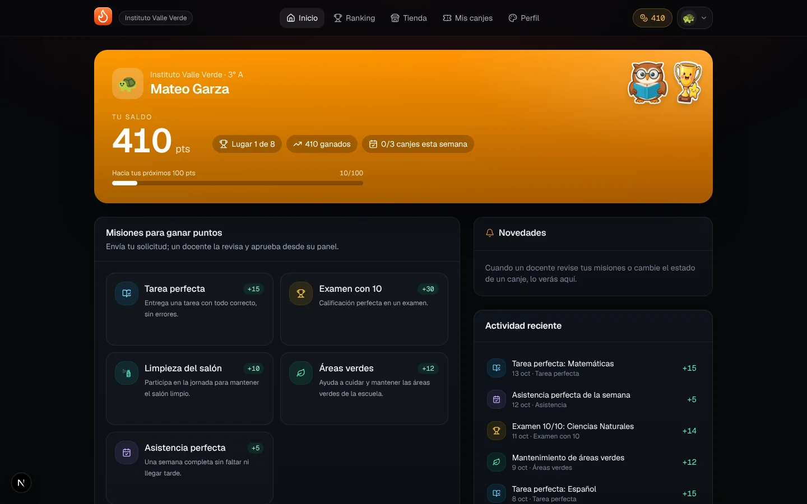Screen dimensions: 807x504
Task: Open the Áreas verdes mission card
Action: [x=364, y=389]
